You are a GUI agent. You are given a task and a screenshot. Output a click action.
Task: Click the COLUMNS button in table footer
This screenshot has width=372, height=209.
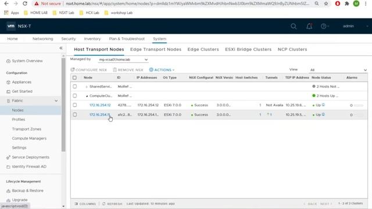pos(85,204)
